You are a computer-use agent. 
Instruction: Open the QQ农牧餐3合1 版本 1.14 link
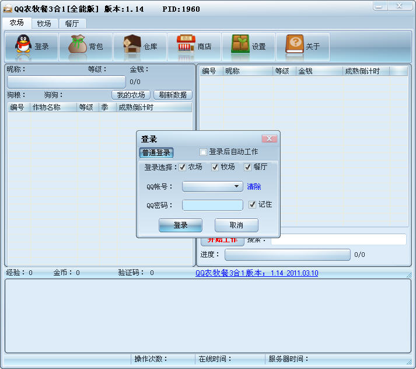[257, 273]
